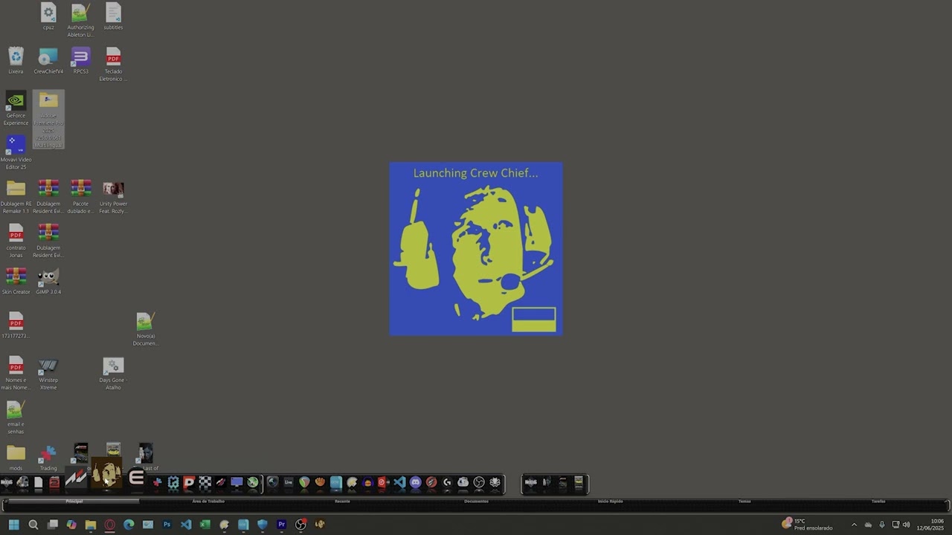Open Authorizing Ableton Live document on desktop
Image resolution: width=952 pixels, height=535 pixels.
point(80,20)
